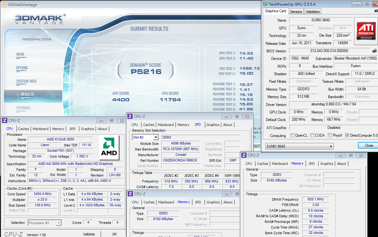Click the BIOS save chip icon in GPU-Z
This screenshot has height=237, width=378.
click(x=375, y=51)
